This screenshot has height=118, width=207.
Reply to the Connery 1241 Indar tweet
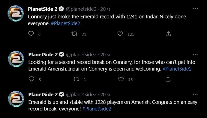click(31, 34)
